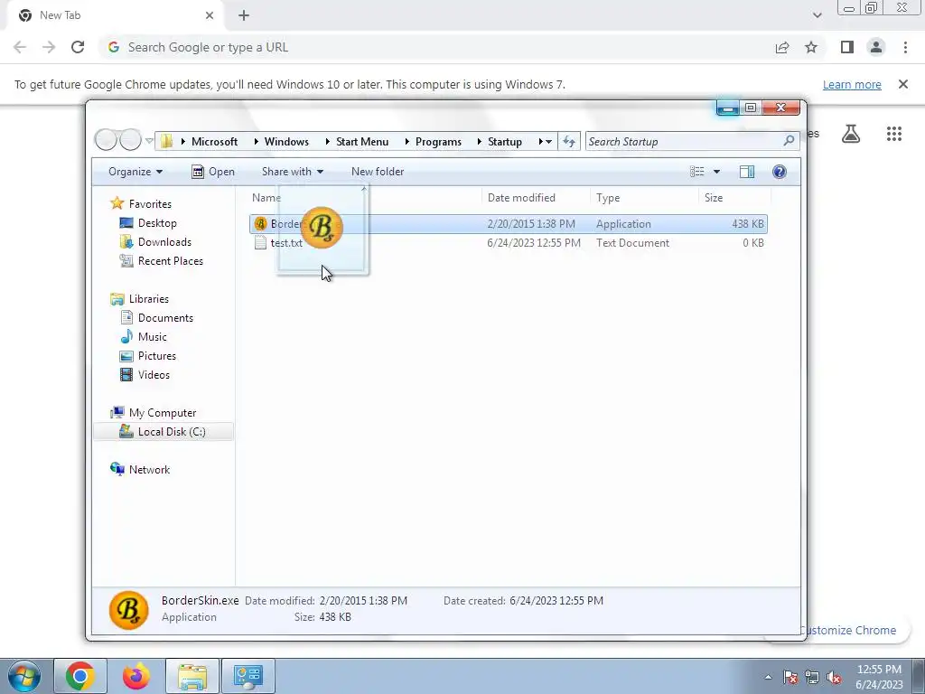Open a new Chrome tab

click(x=244, y=15)
